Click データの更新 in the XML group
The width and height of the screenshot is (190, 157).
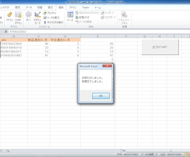83,22
